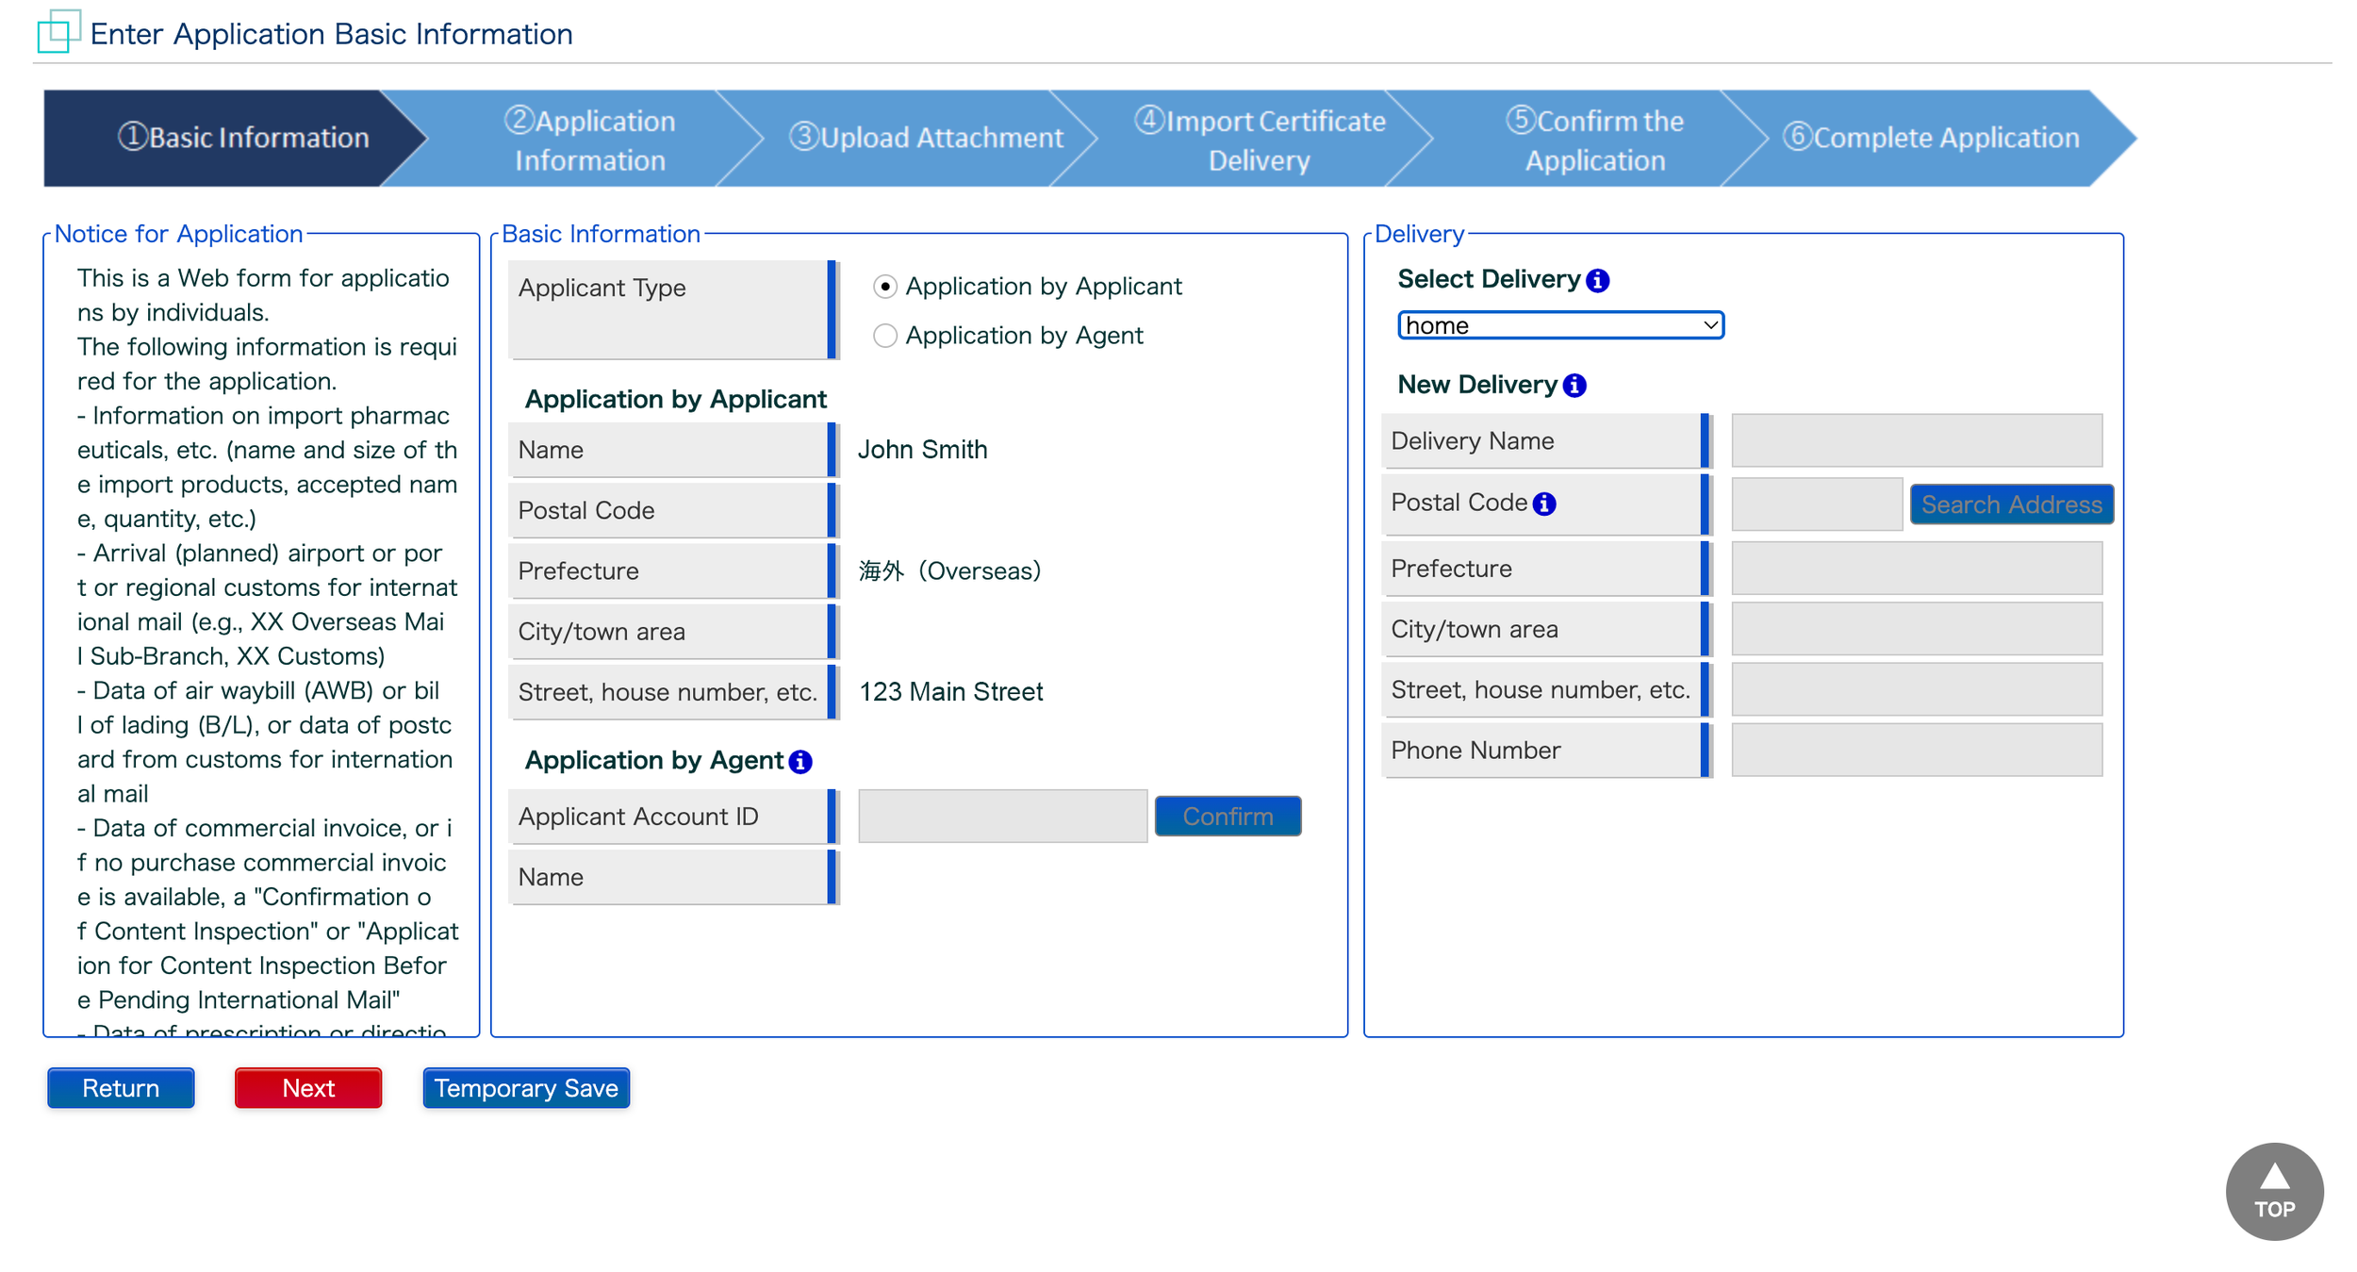
Task: Click Temporary Save button
Action: 525,1088
